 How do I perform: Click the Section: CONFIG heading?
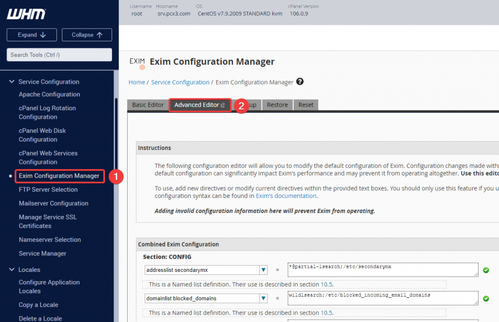pos(167,257)
